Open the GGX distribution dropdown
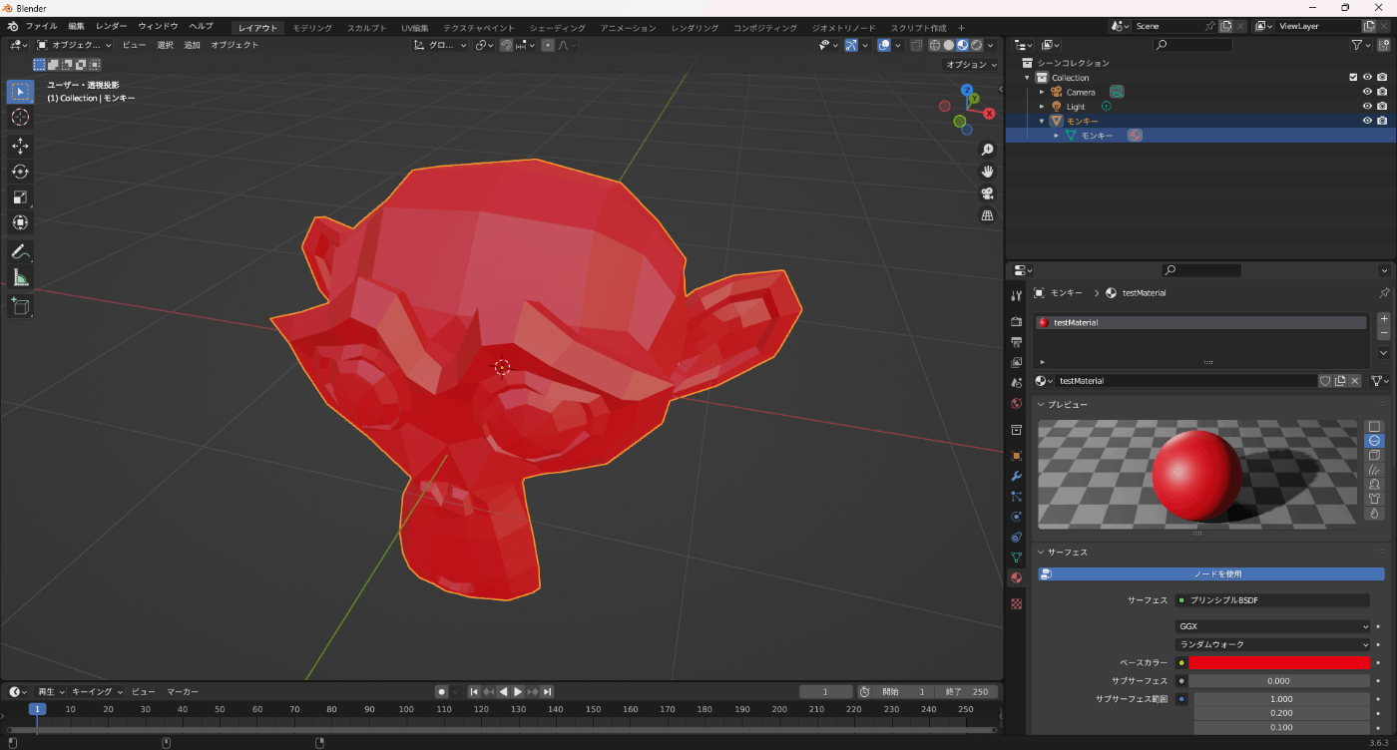The height and width of the screenshot is (750, 1397). coord(1273,626)
